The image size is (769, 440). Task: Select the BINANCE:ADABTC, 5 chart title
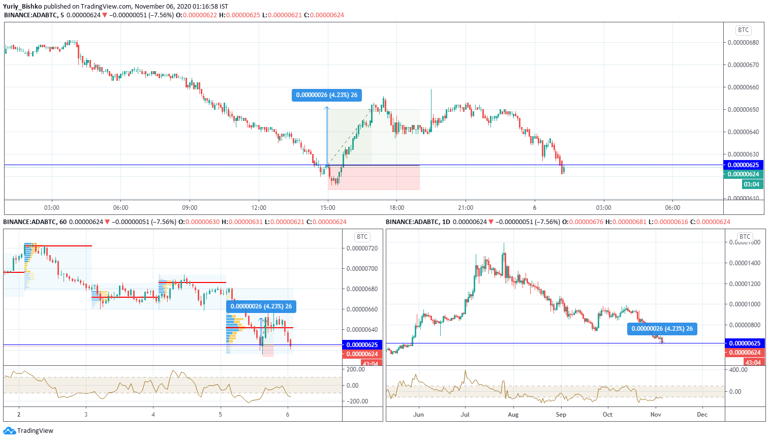34,15
